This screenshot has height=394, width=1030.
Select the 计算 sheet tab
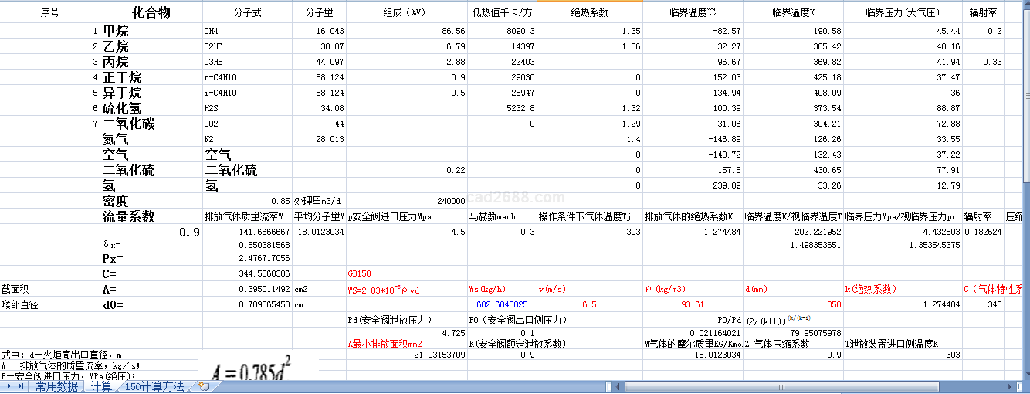coord(101,386)
